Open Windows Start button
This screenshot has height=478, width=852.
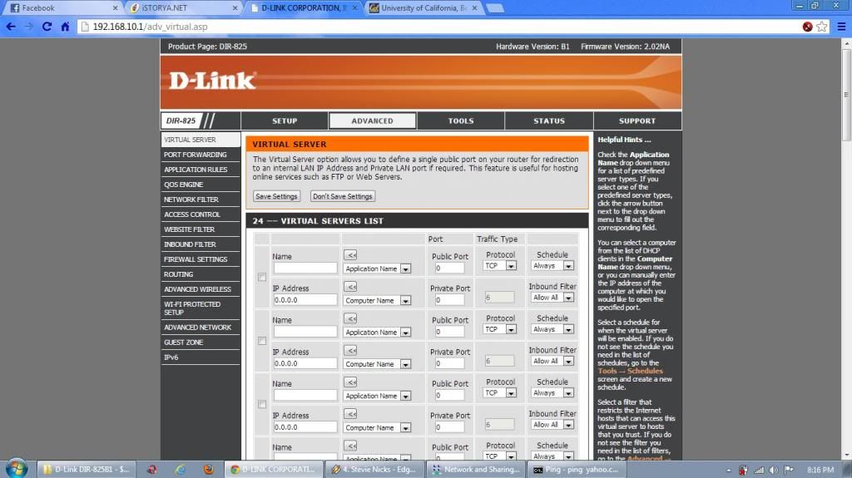17,469
